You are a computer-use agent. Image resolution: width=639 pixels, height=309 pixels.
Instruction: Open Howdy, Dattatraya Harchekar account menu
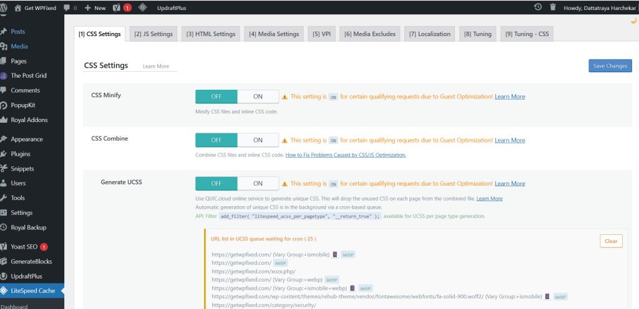coord(600,7)
